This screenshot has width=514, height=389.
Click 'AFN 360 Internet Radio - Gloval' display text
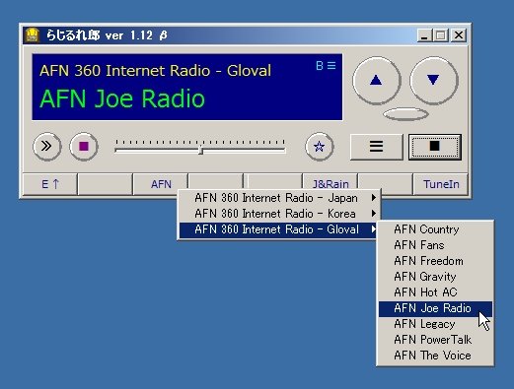tap(155, 71)
